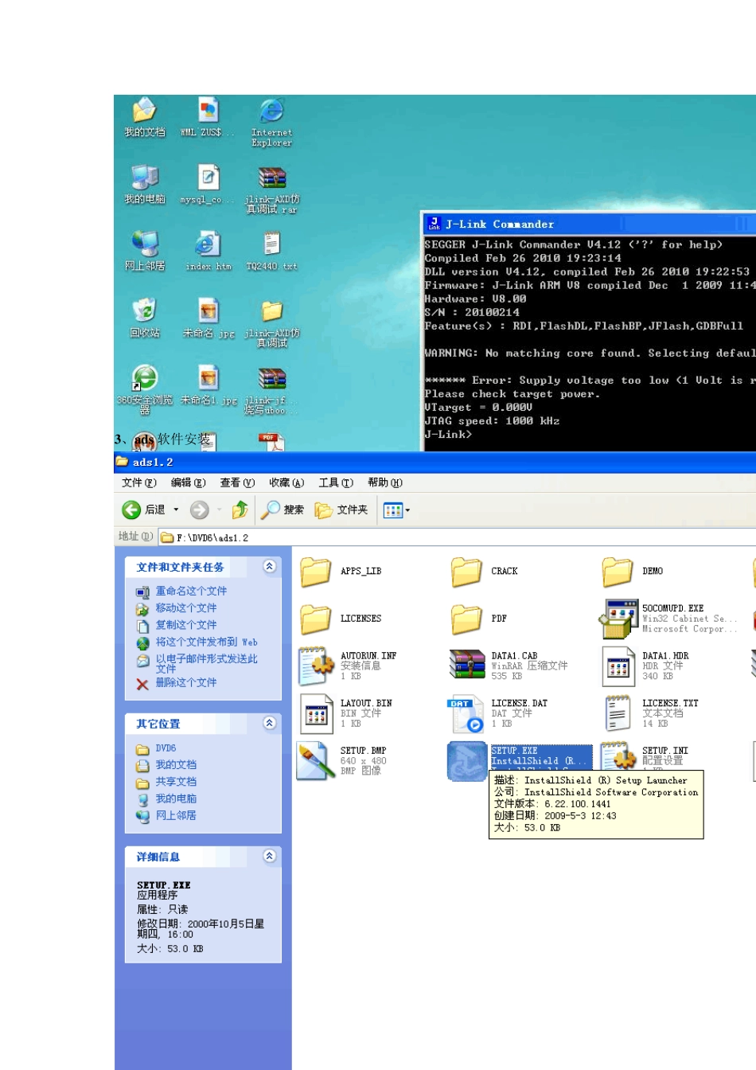Click the Back (后退) toolbar button
The width and height of the screenshot is (756, 1070).
144,510
